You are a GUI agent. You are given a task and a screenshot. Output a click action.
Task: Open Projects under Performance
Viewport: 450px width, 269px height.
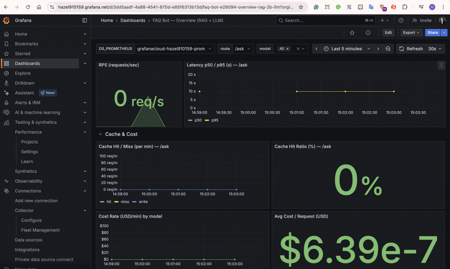[29, 142]
